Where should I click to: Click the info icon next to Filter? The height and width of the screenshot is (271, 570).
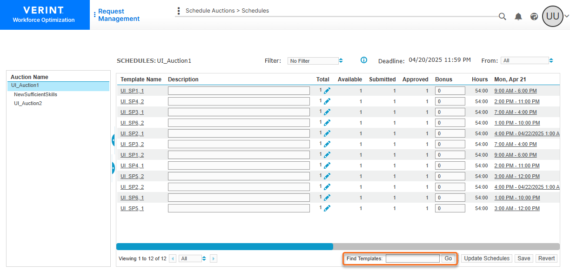363,60
